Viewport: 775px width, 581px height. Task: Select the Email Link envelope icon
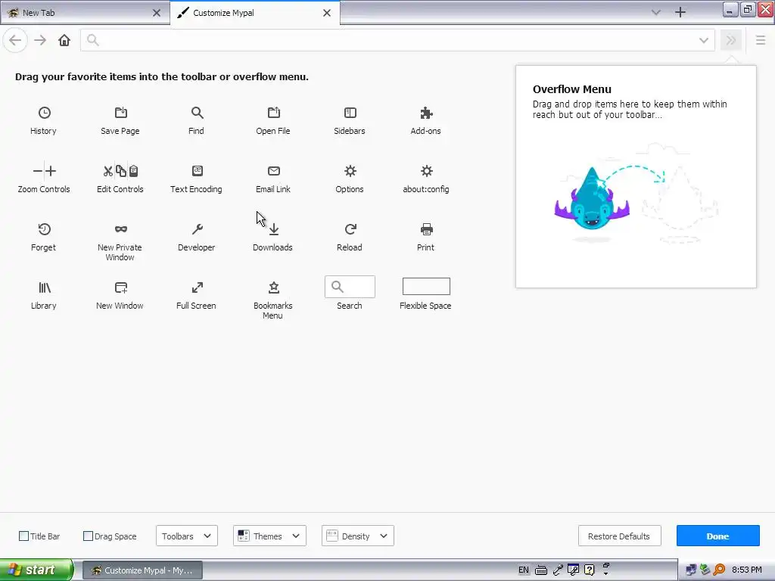(273, 171)
